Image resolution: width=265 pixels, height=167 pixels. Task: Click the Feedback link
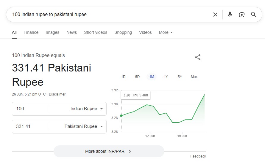point(198,156)
